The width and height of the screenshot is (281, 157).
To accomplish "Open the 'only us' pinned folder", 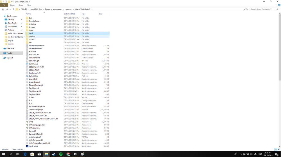I will [x=10, y=40].
